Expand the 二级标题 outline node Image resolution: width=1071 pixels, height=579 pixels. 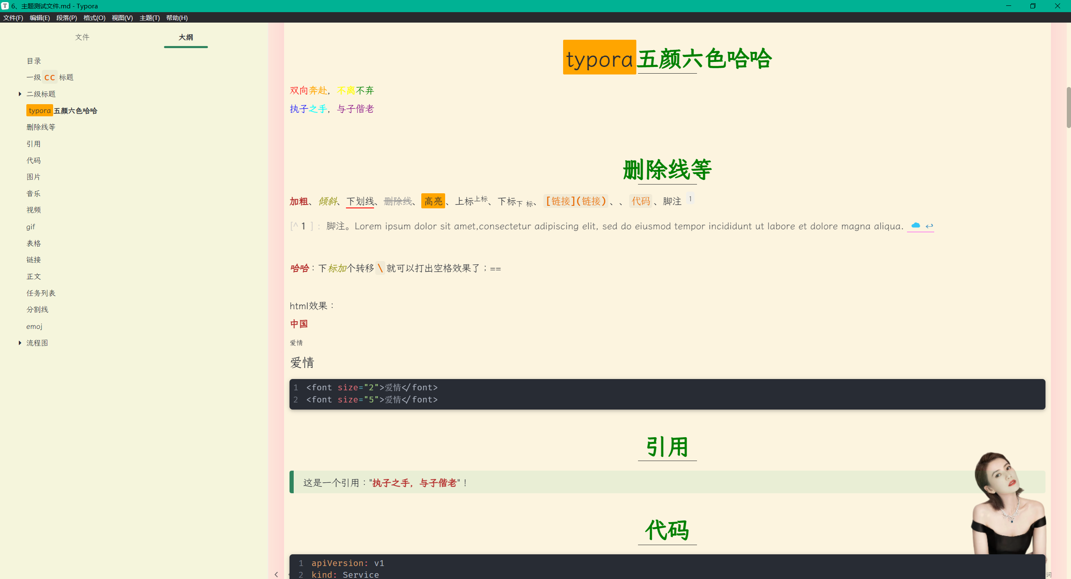click(x=20, y=94)
